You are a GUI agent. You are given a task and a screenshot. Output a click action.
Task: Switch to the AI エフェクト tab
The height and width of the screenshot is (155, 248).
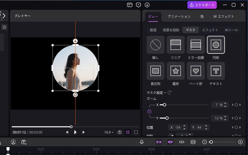[x=224, y=16]
